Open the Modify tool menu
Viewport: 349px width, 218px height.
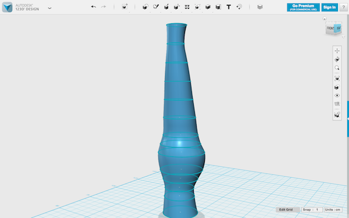point(176,7)
